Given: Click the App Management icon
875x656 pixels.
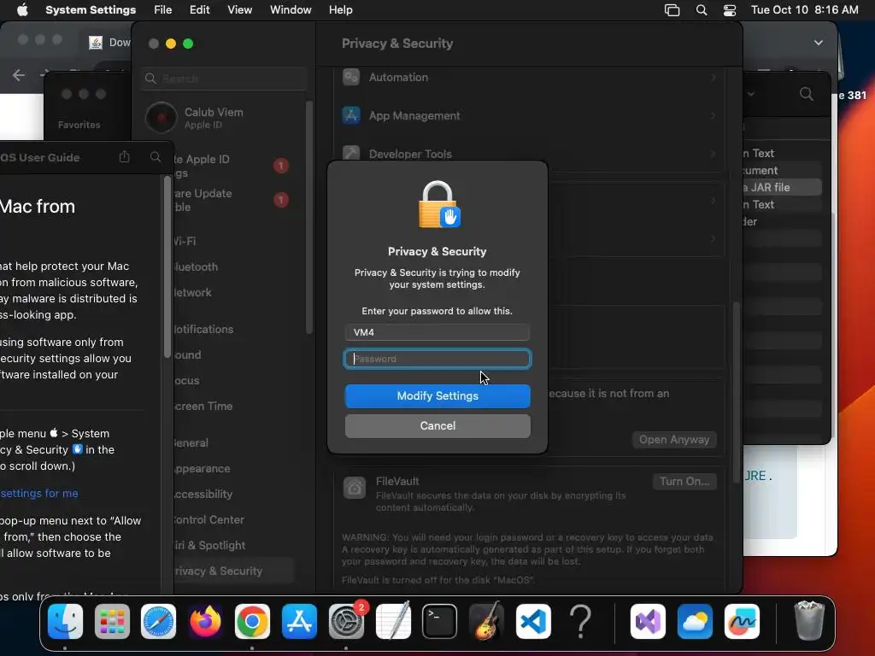Looking at the screenshot, I should (x=351, y=115).
